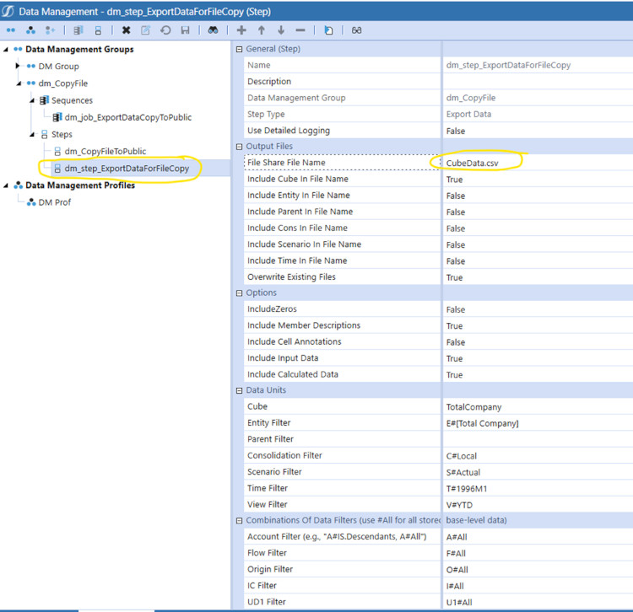The height and width of the screenshot is (612, 633).
Task: Click the Account Filter value A#All
Action: [457, 538]
